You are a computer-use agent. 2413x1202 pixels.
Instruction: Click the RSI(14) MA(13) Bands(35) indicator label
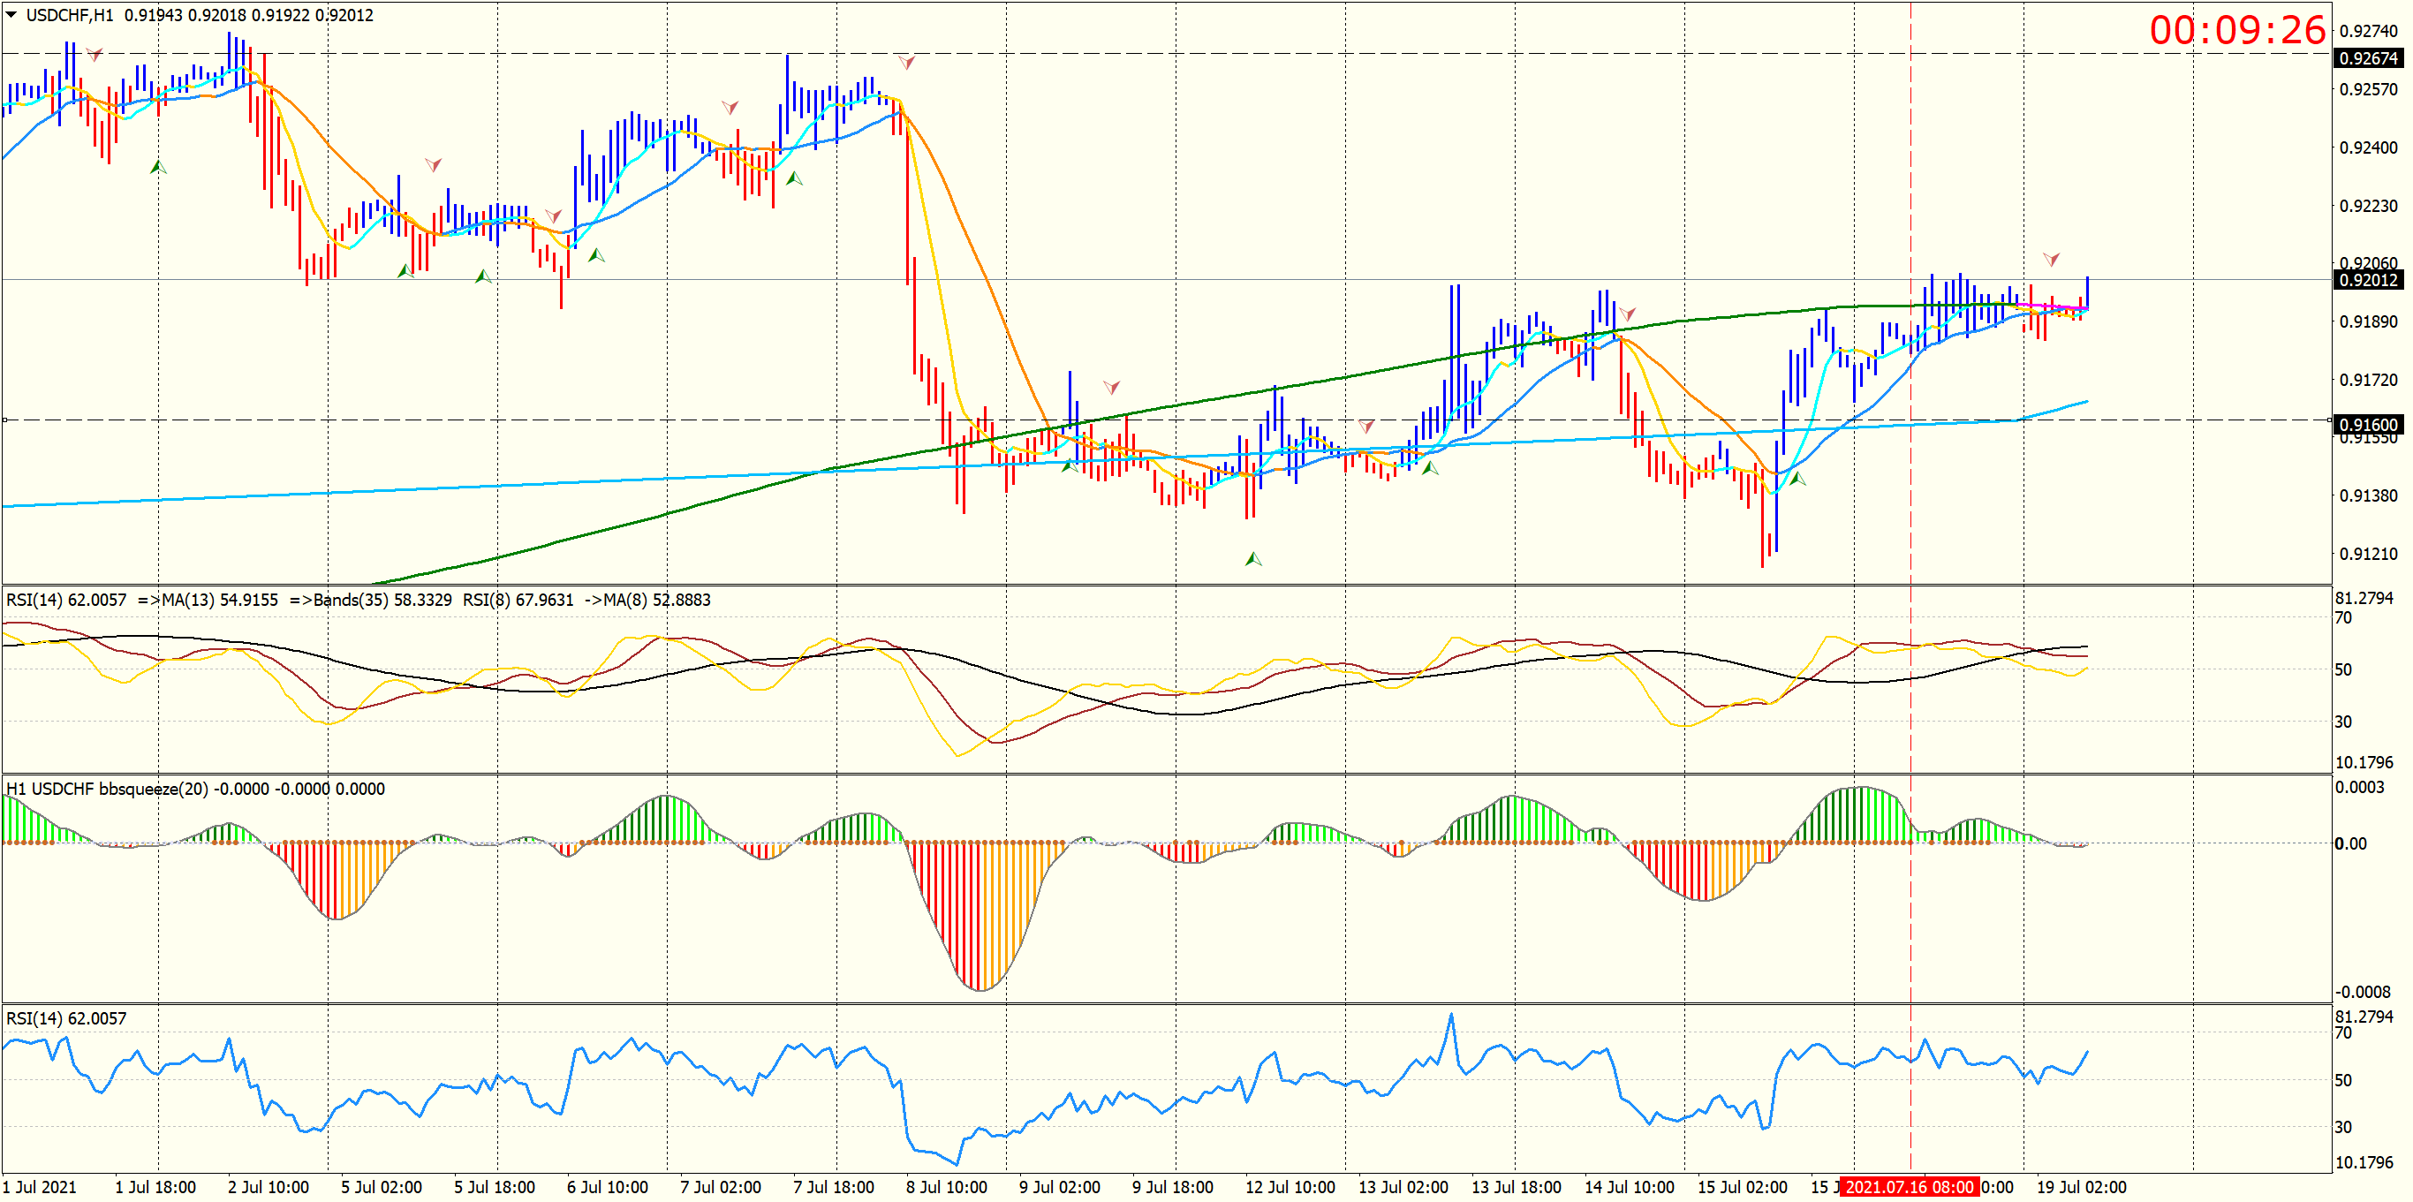click(358, 600)
